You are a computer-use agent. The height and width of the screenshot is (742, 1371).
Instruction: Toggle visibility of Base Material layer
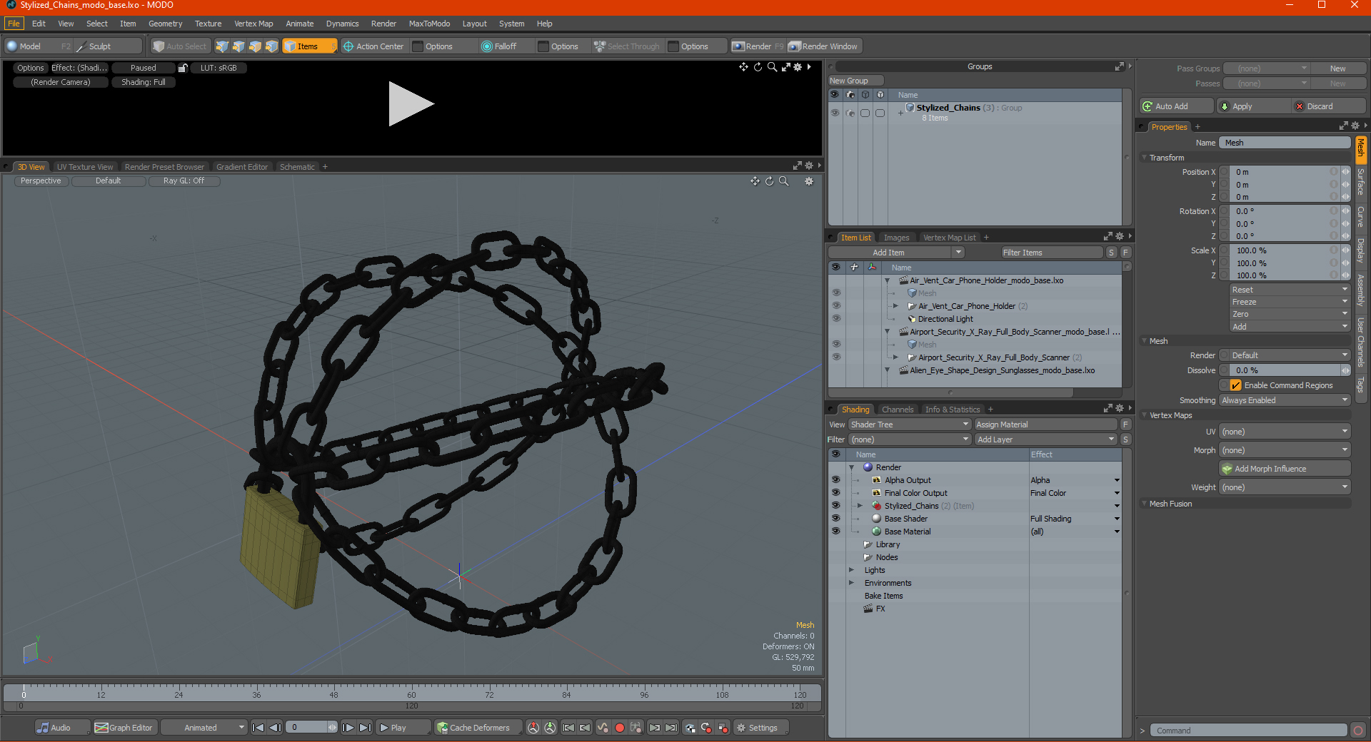pyautogui.click(x=835, y=532)
